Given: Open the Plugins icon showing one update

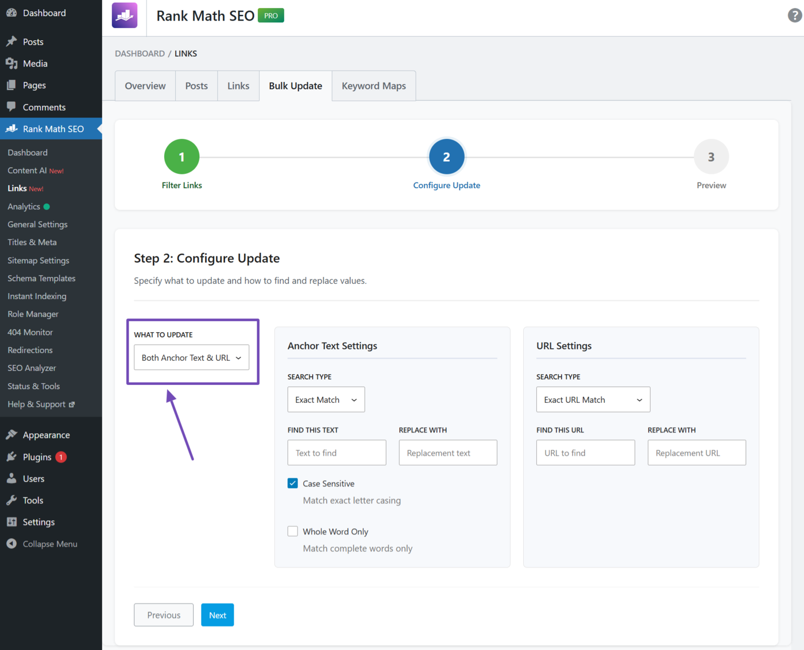Looking at the screenshot, I should (11, 457).
